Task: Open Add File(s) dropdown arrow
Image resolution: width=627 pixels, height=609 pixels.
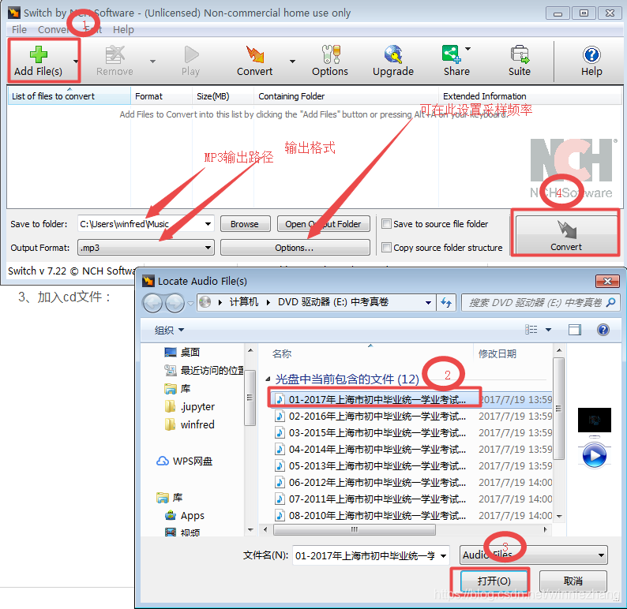Action: [76, 61]
